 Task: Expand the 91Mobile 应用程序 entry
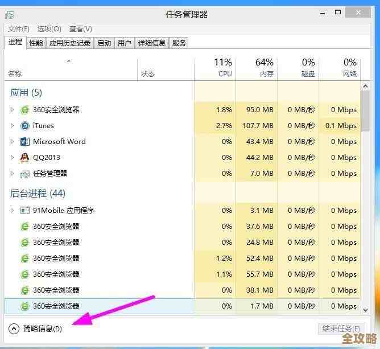11,210
